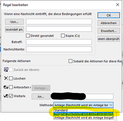Click the Vorlage... button
The image size is (123, 121).
click(41, 88)
